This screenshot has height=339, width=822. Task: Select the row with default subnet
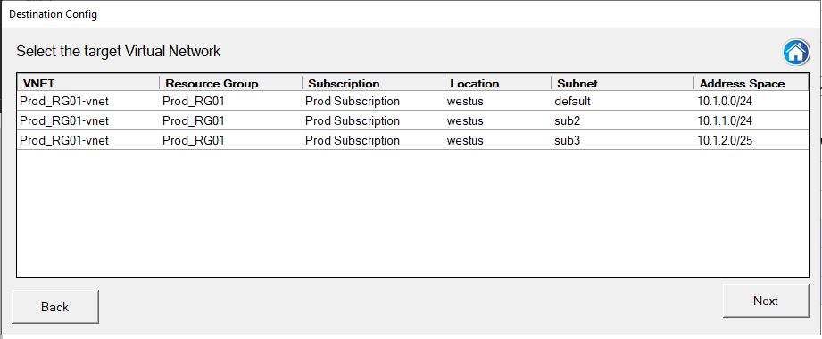point(412,101)
